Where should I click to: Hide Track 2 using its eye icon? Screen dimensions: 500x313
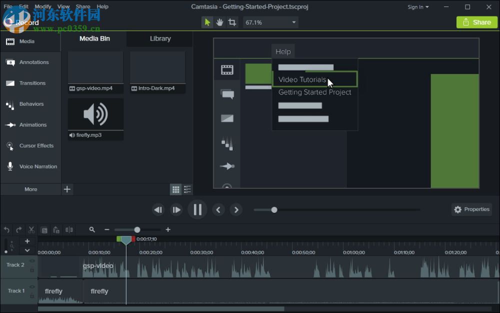pos(32,261)
